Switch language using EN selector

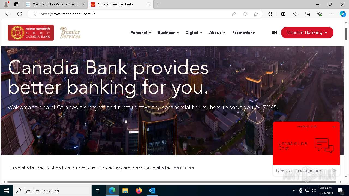click(274, 32)
